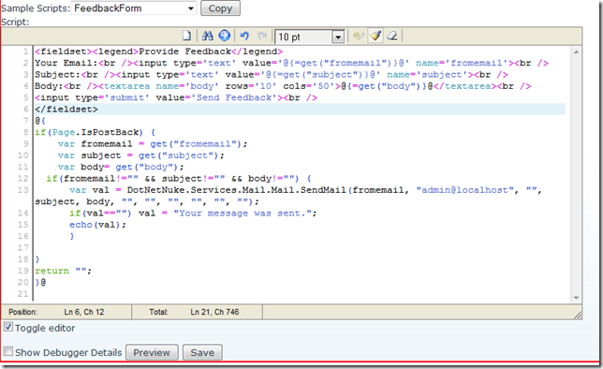Viewport: 603px width, 369px height.
Task: Click 'var body' declaration on line 11
Action: point(81,167)
